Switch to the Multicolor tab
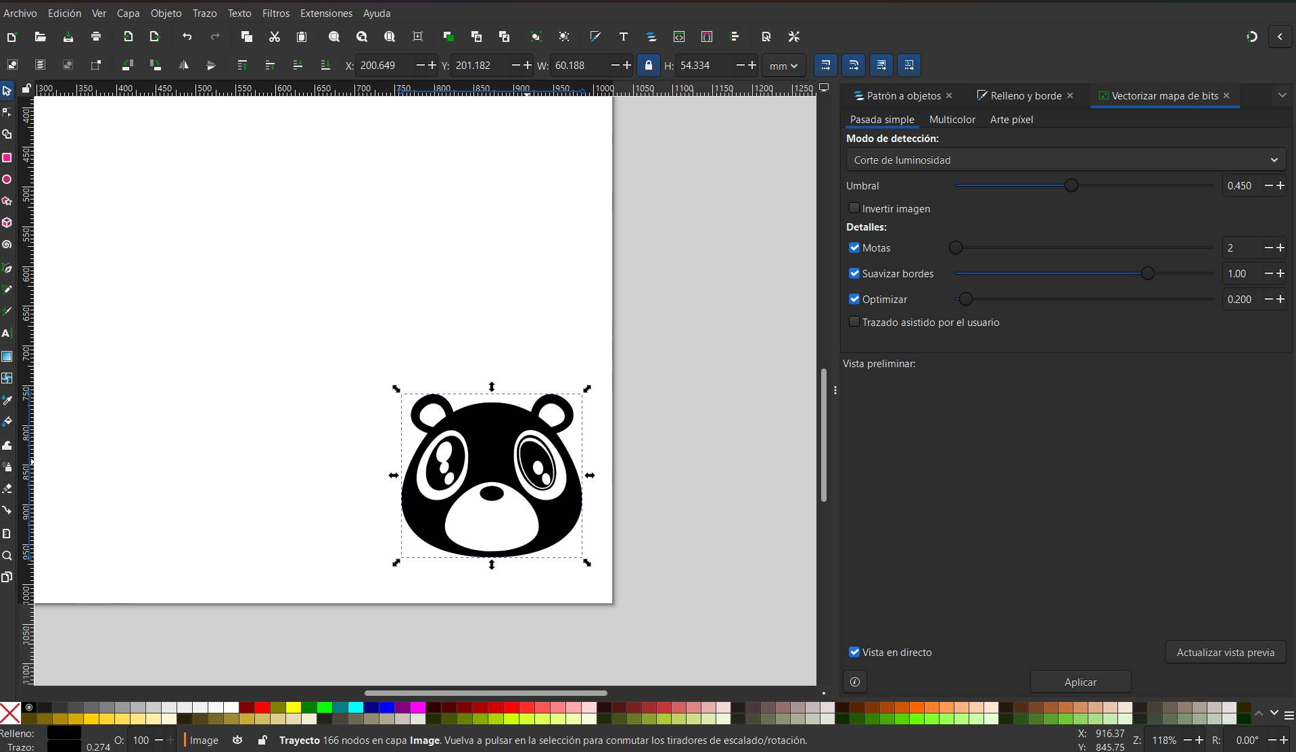This screenshot has width=1296, height=752. pos(952,120)
